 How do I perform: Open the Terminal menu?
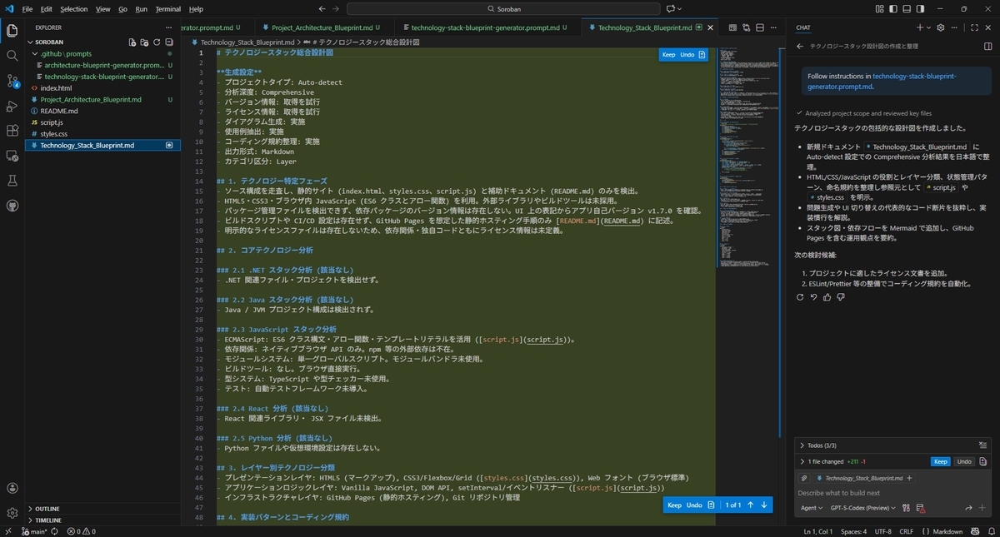167,9
